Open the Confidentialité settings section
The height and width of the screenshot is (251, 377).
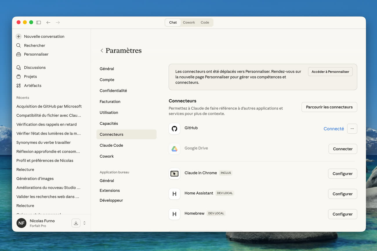(x=113, y=91)
